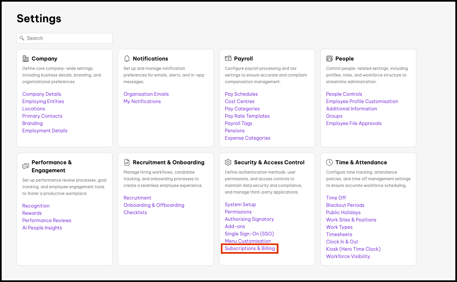Click the Payroll money icon

[228, 59]
